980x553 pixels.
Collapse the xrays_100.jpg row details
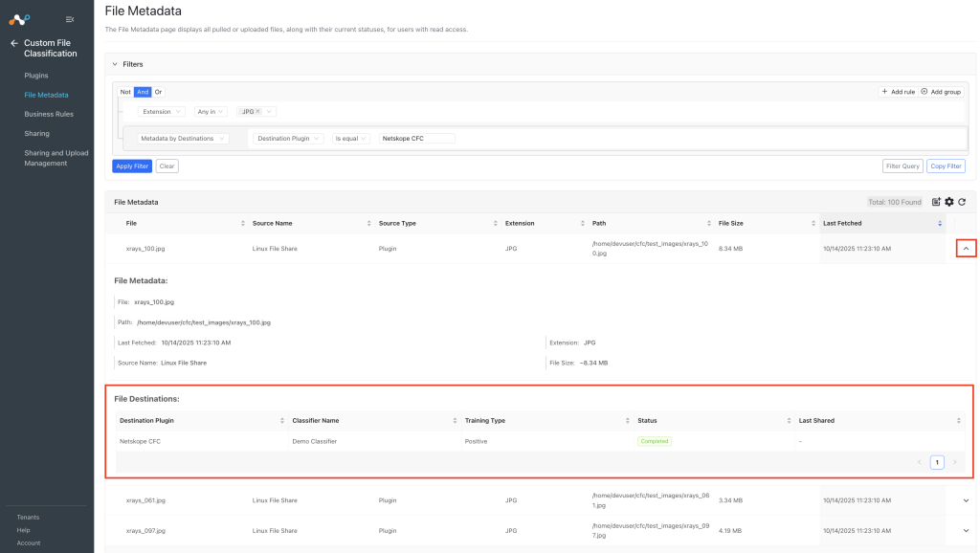click(967, 249)
